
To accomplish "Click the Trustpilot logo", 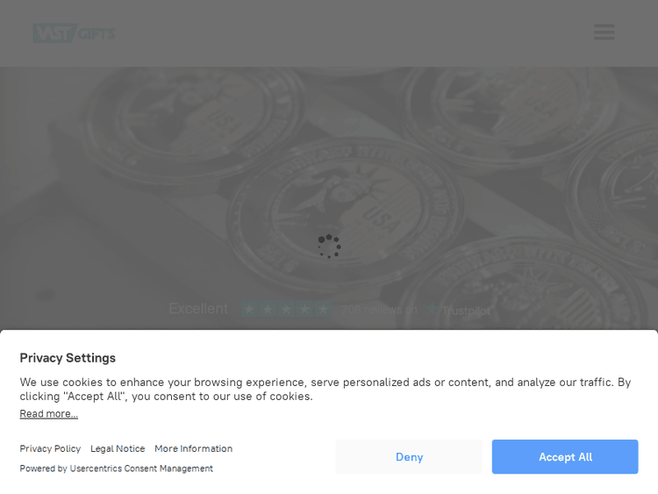I will pos(458,310).
